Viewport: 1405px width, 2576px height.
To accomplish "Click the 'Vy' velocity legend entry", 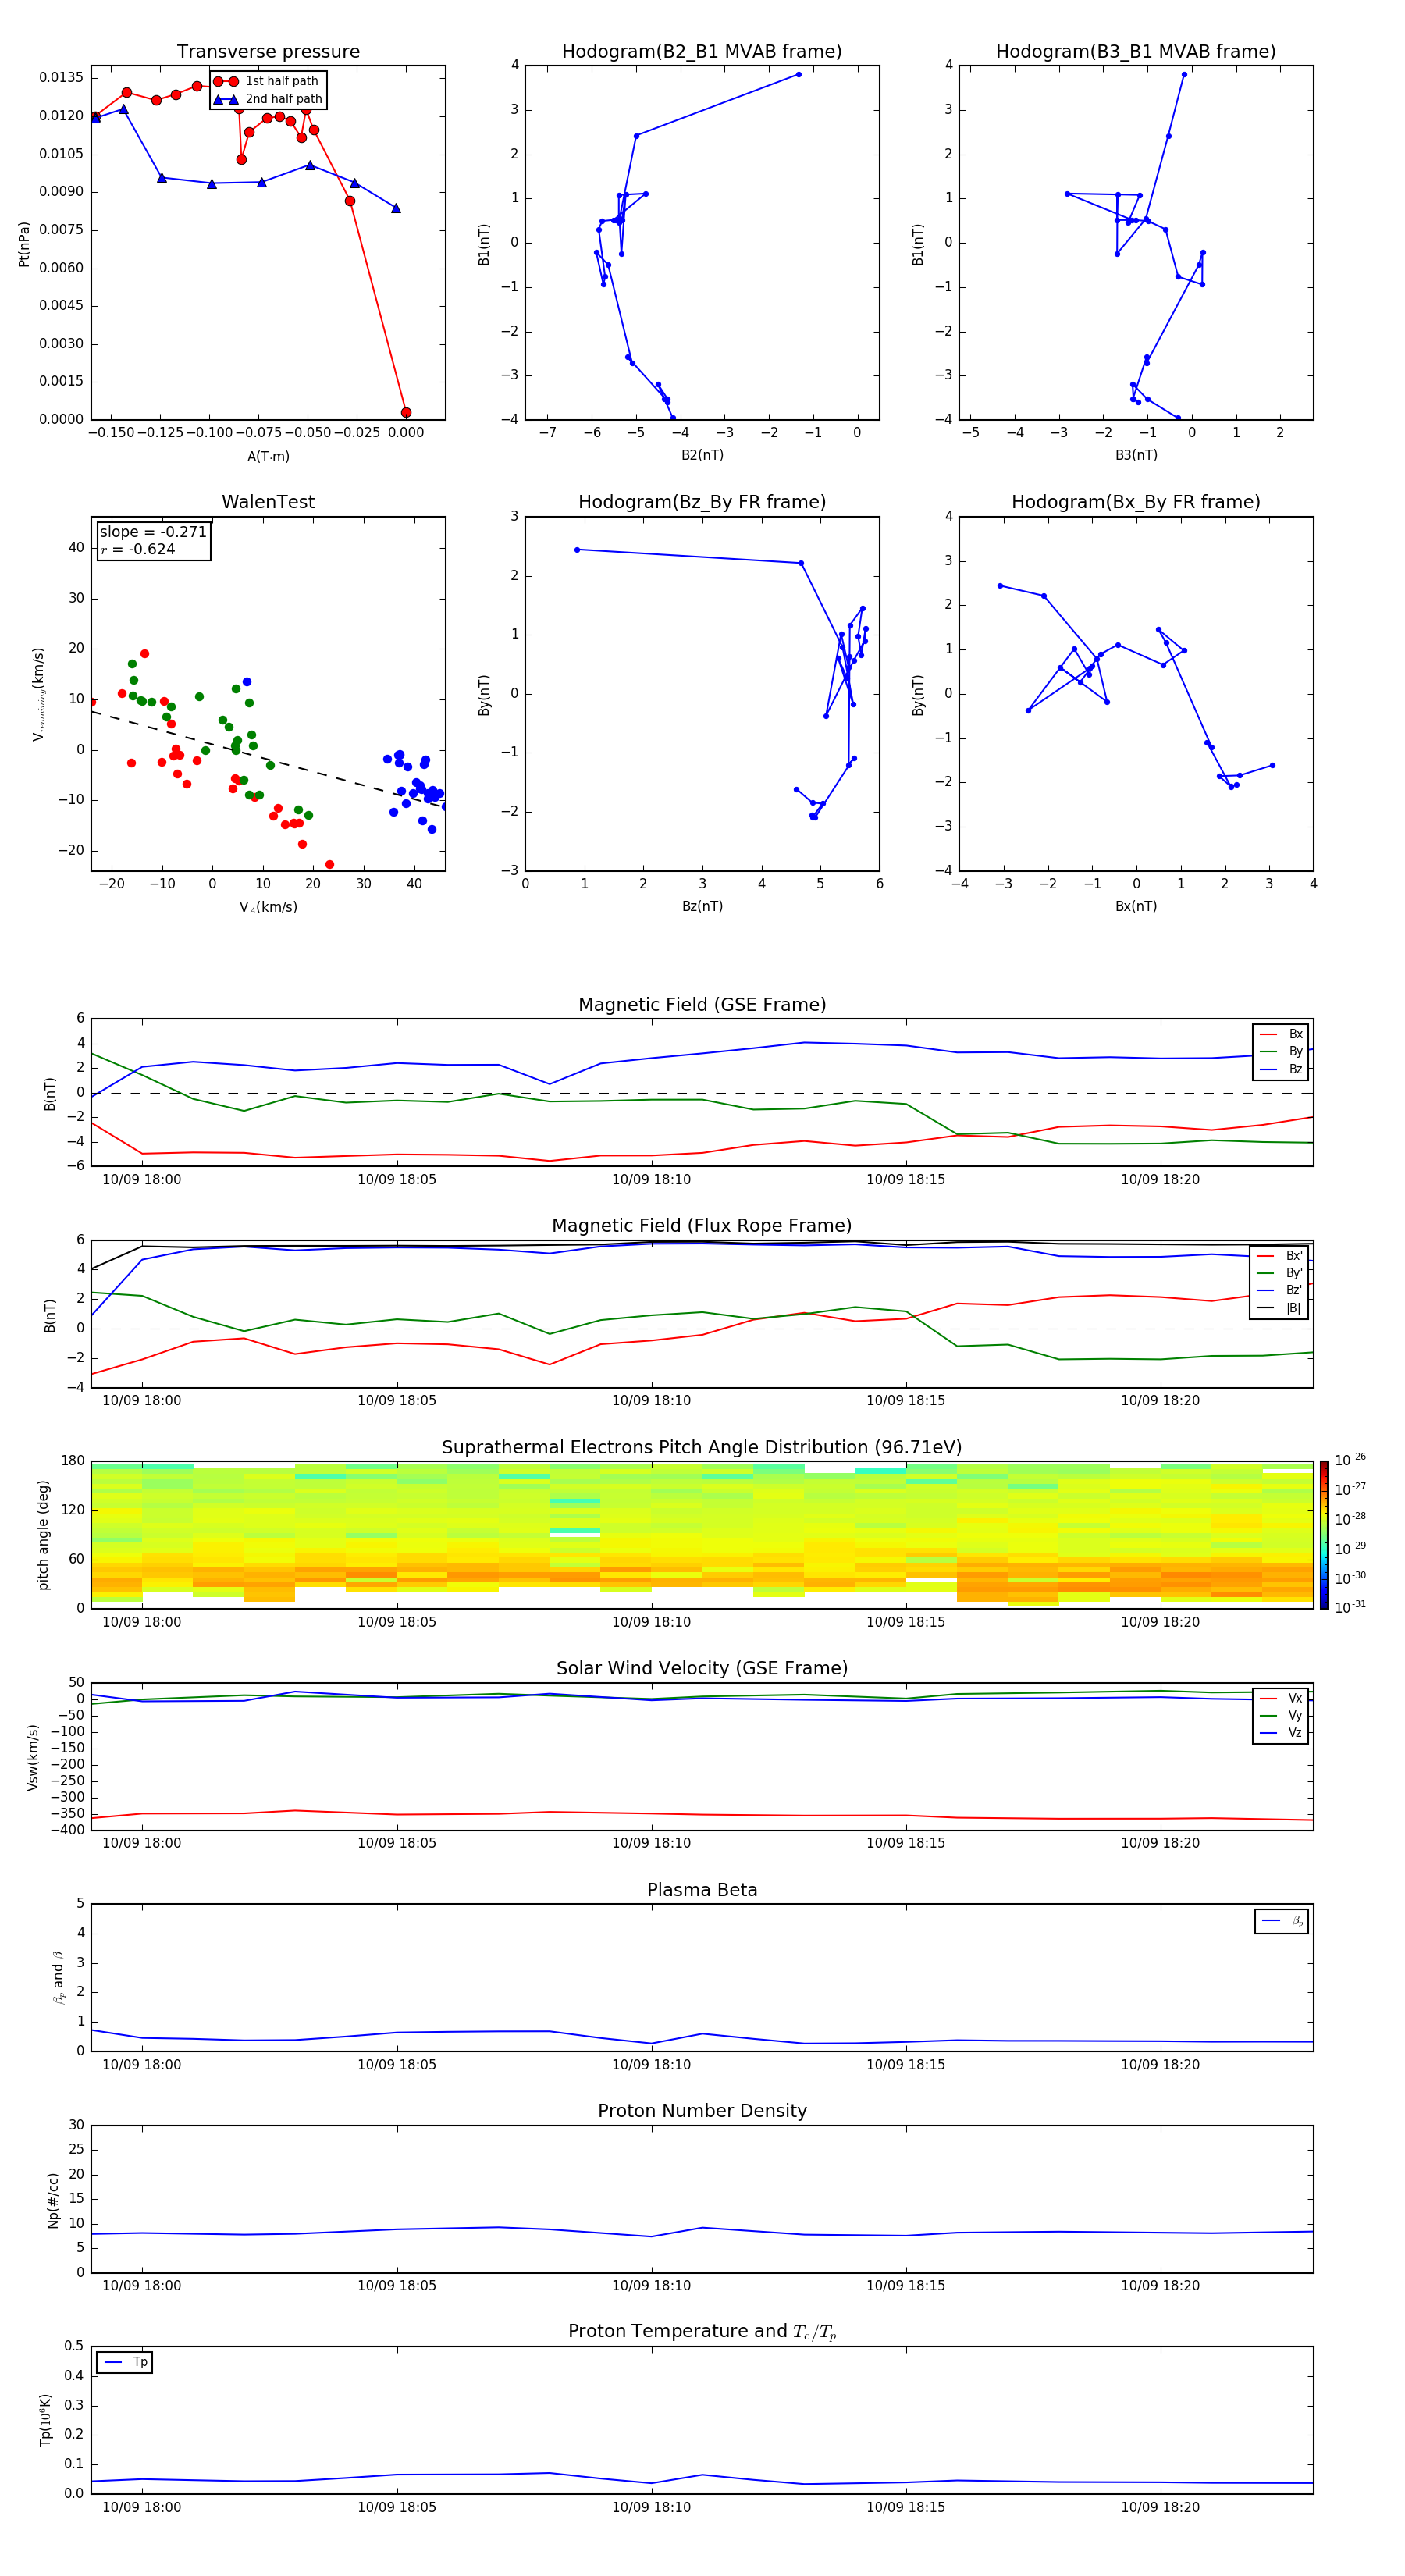I will pos(1281,1715).
